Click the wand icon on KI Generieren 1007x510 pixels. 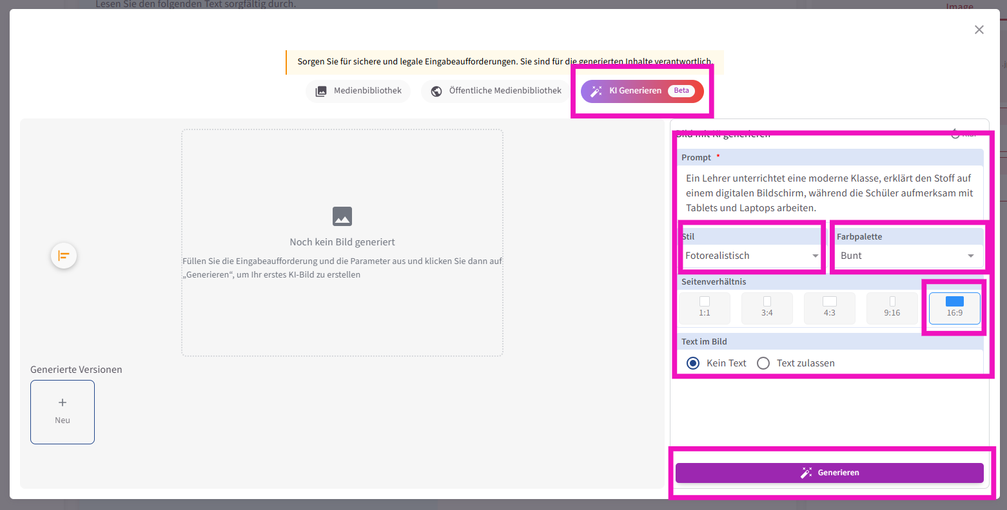(596, 91)
